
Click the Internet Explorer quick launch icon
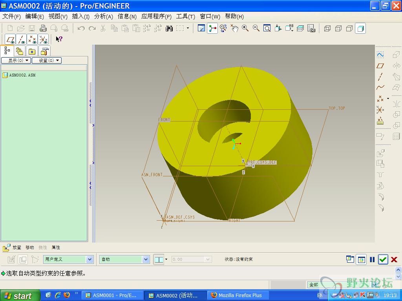point(58,295)
